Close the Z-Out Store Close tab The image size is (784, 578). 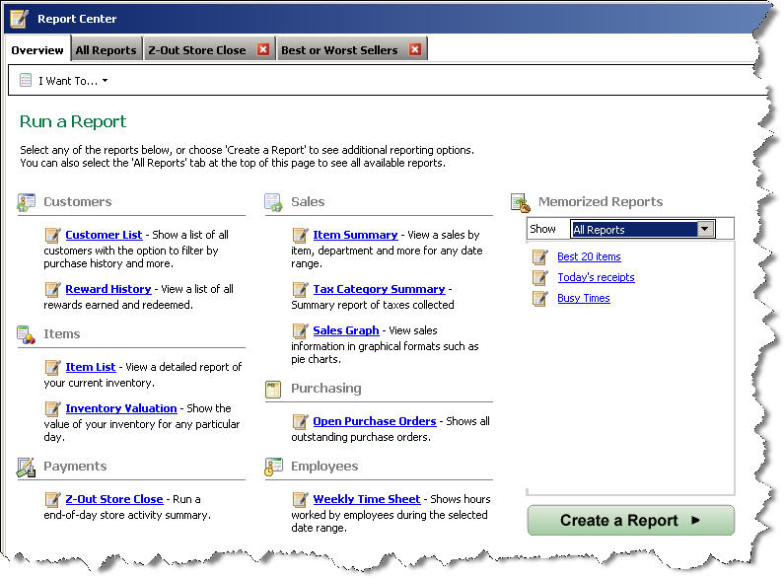(x=263, y=50)
